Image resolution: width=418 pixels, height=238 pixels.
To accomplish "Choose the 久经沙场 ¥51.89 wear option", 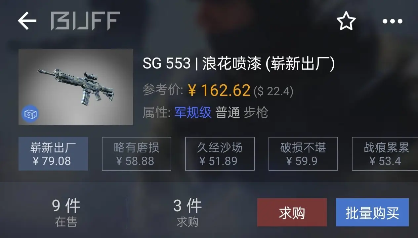I will (x=220, y=154).
